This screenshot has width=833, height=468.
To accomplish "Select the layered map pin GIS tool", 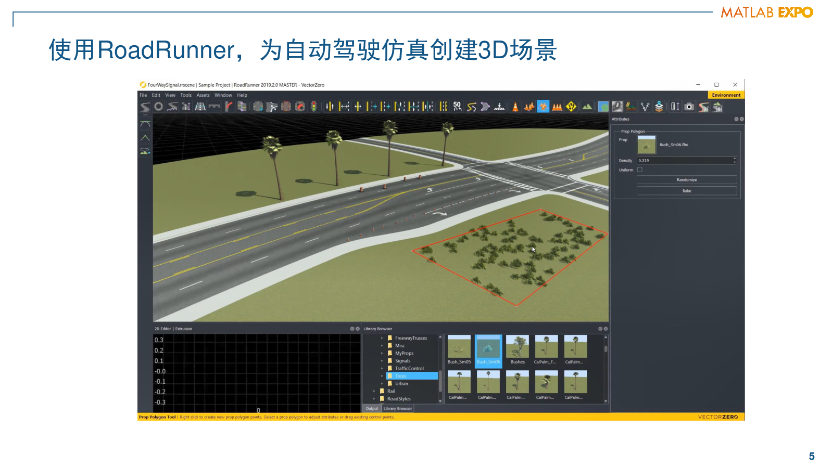I will 659,107.
